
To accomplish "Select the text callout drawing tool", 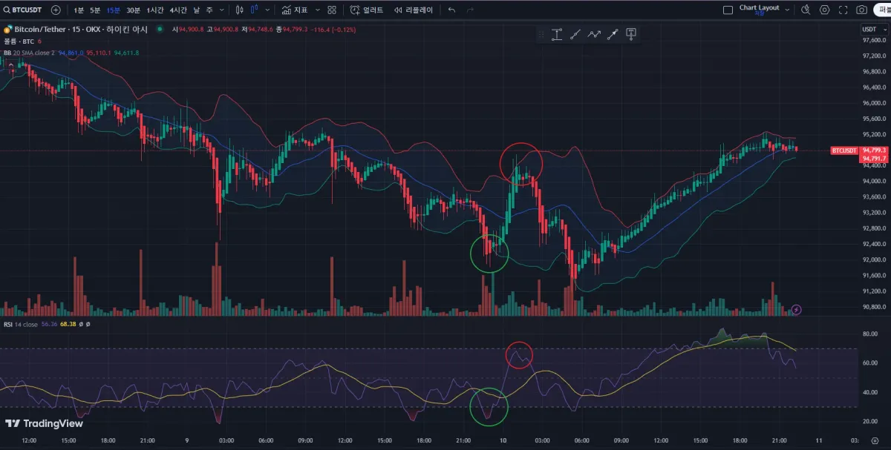I will 631,33.
